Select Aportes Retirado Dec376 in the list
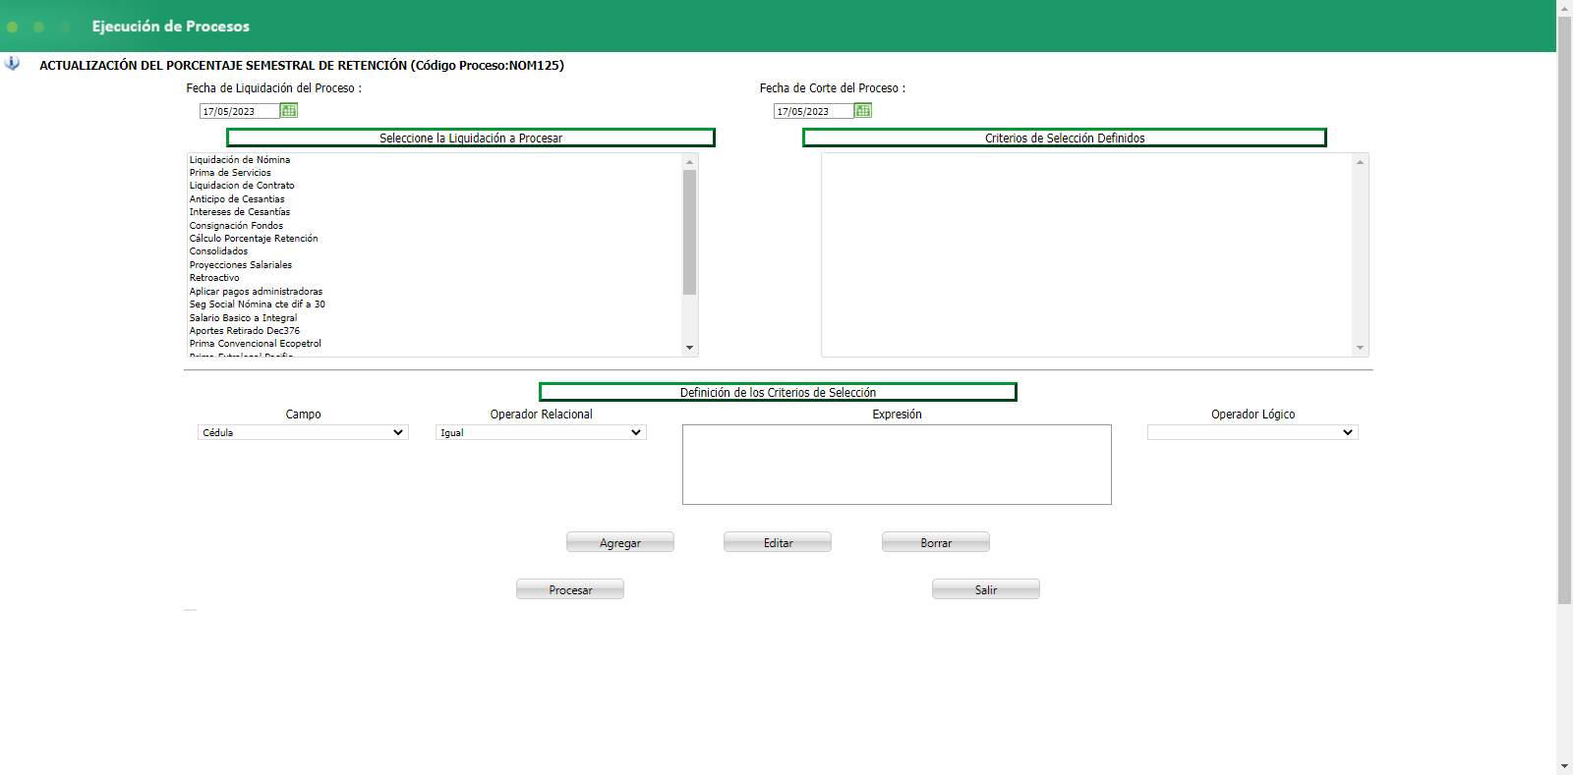Viewport: 1573px width, 775px height. tap(434, 331)
